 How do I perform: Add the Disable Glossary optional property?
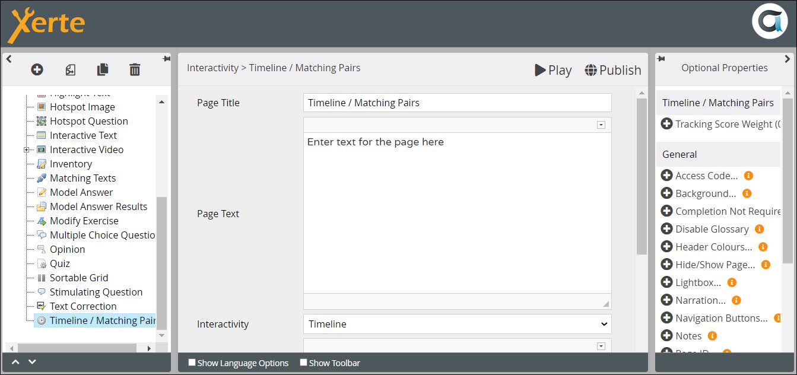pos(666,229)
